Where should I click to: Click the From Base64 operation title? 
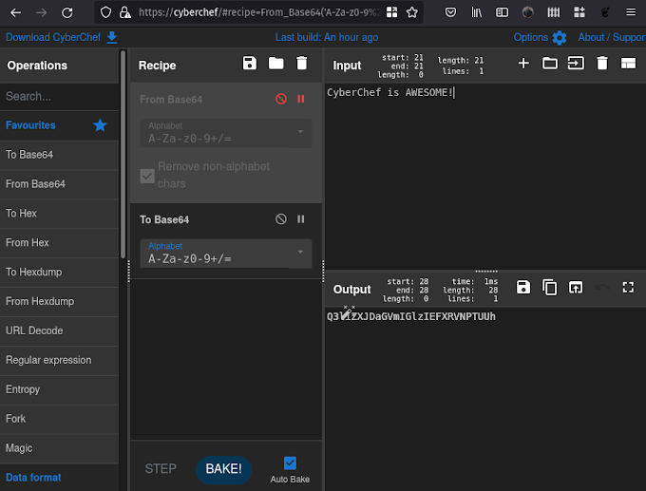(x=171, y=100)
